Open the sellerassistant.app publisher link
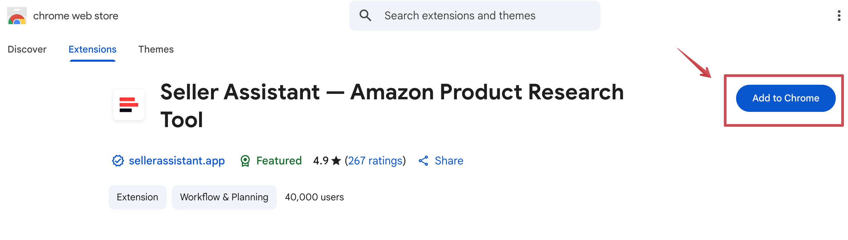The width and height of the screenshot is (848, 240). coord(177,161)
